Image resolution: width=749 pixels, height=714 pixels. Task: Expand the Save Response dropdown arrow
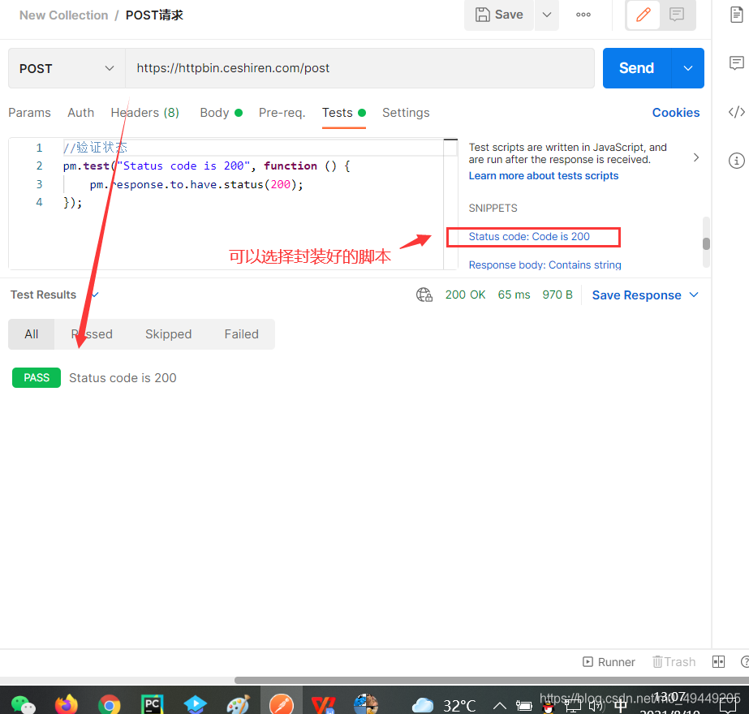coord(694,295)
